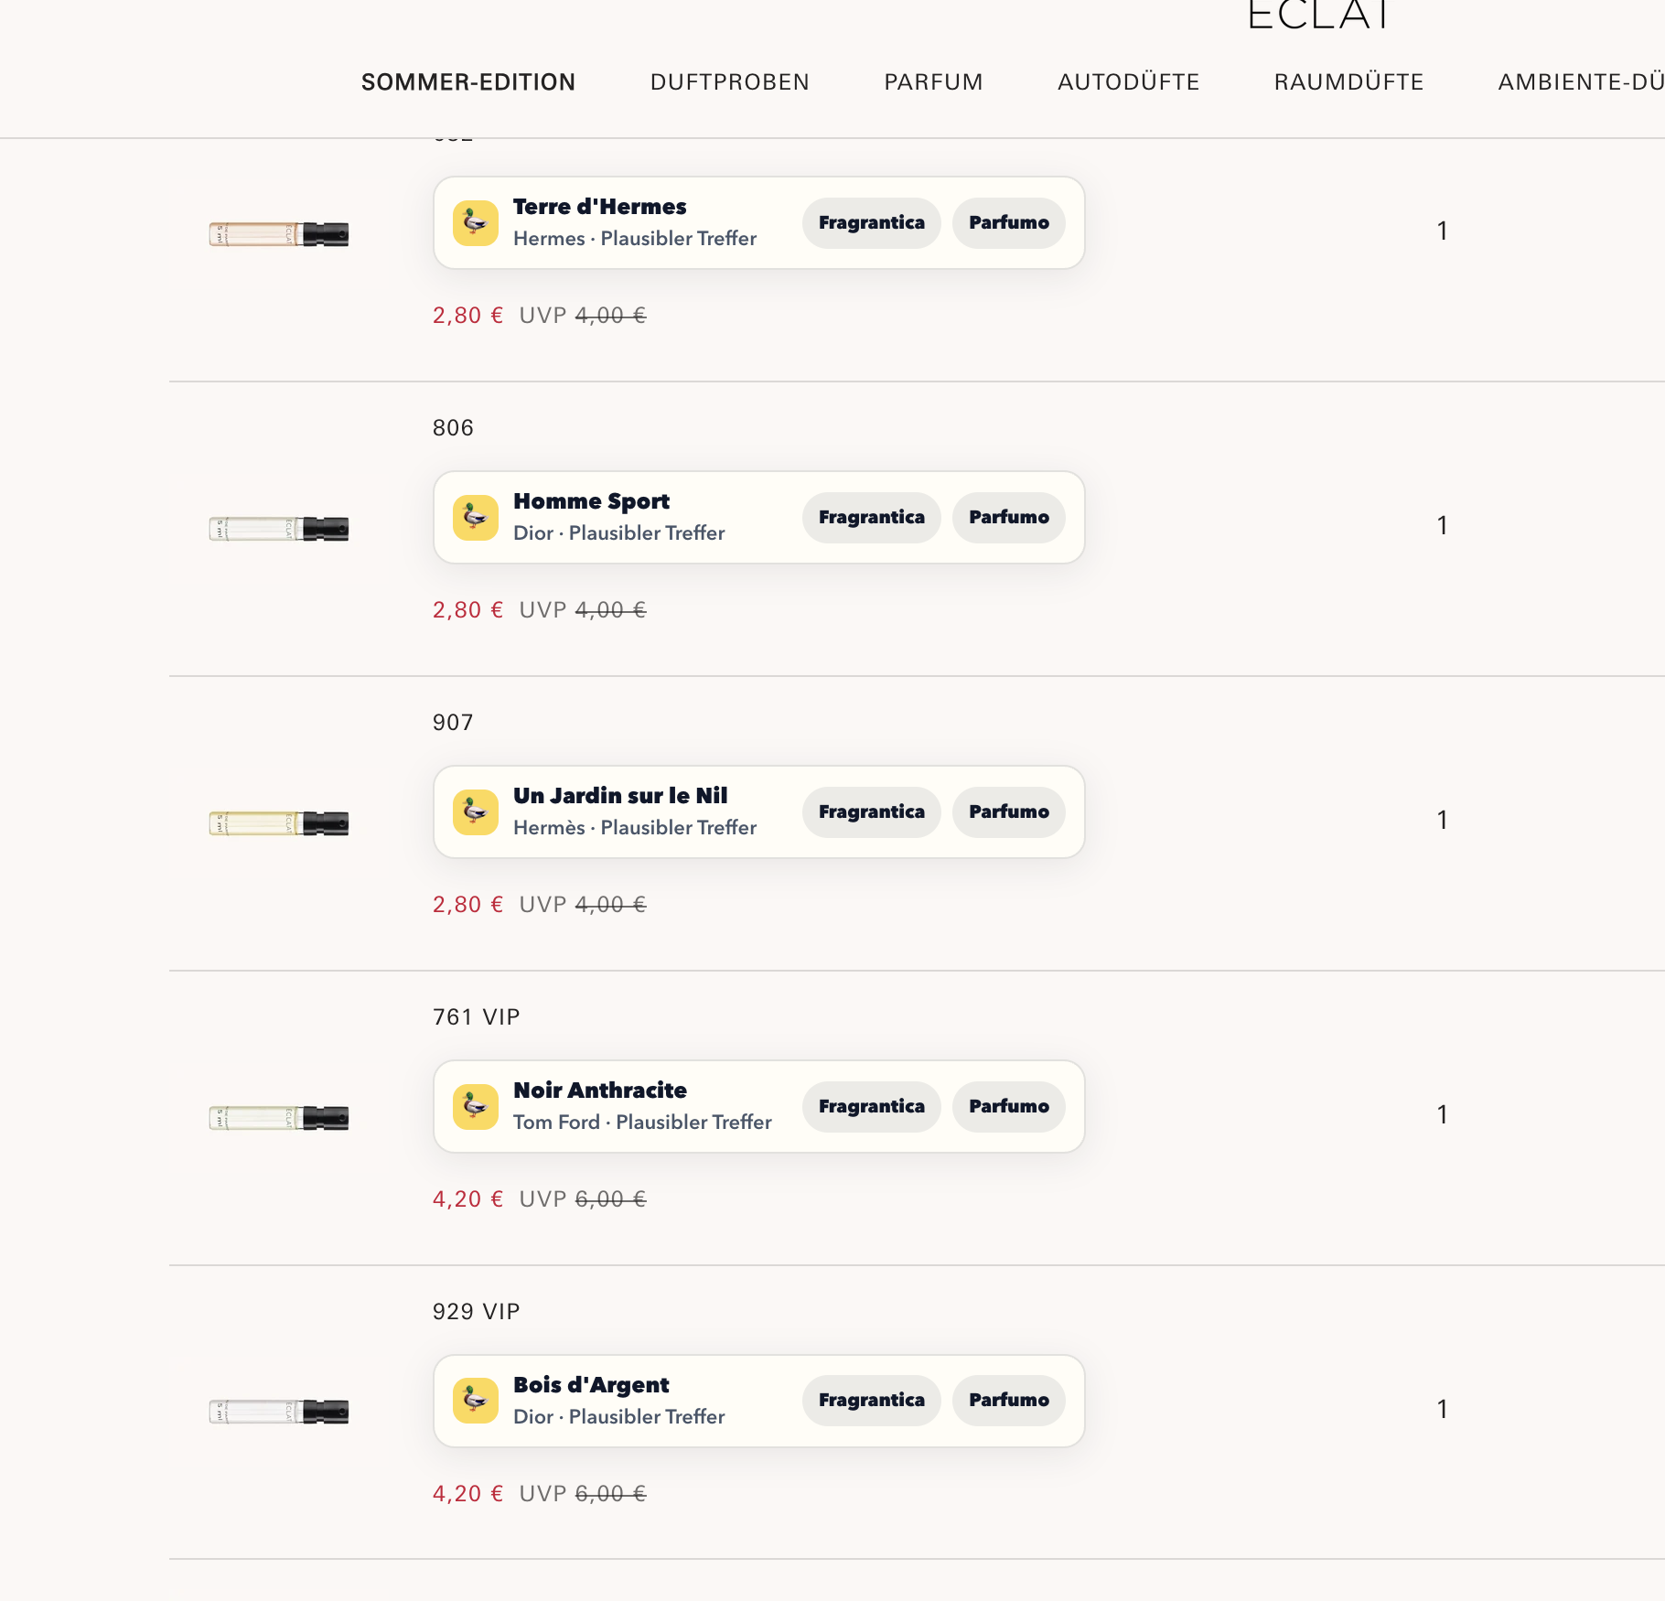Image resolution: width=1665 pixels, height=1601 pixels.
Task: Click the duck icon beside Bois d'Argent
Action: click(x=476, y=1401)
